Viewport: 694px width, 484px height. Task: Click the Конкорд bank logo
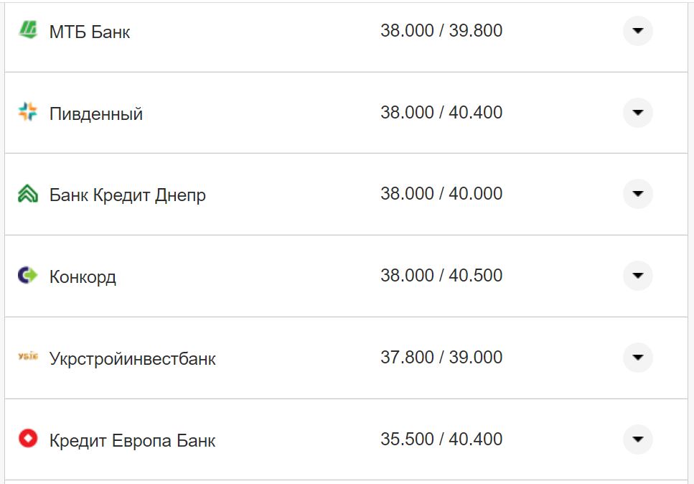tap(28, 275)
